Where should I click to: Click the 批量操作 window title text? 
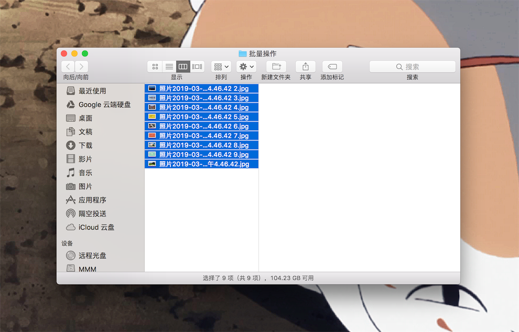[x=263, y=53]
